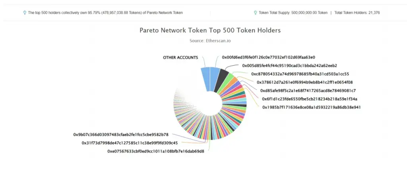
Task: Click address label 0xc878054332a74d96978685fb40a31cd503a1cc55
Action: pyautogui.click(x=300, y=74)
